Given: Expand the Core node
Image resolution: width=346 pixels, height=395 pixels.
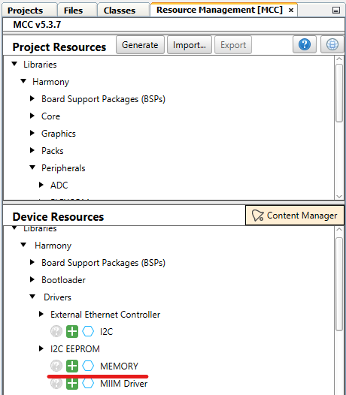Looking at the screenshot, I should (32, 116).
